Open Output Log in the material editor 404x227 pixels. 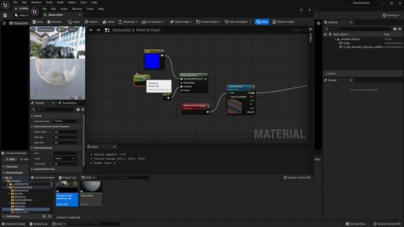pyautogui.click(x=68, y=178)
